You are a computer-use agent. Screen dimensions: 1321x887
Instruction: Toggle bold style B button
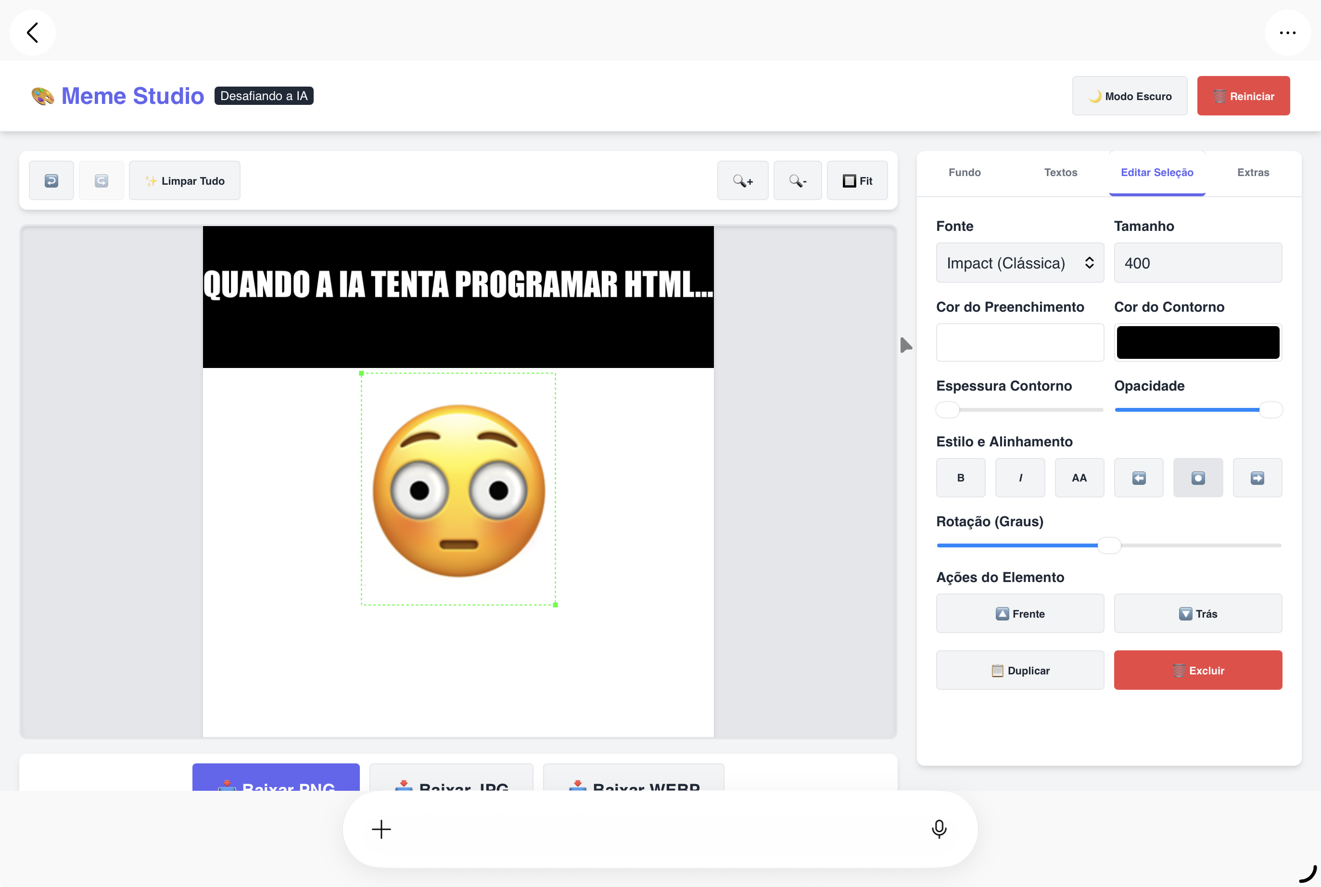961,478
